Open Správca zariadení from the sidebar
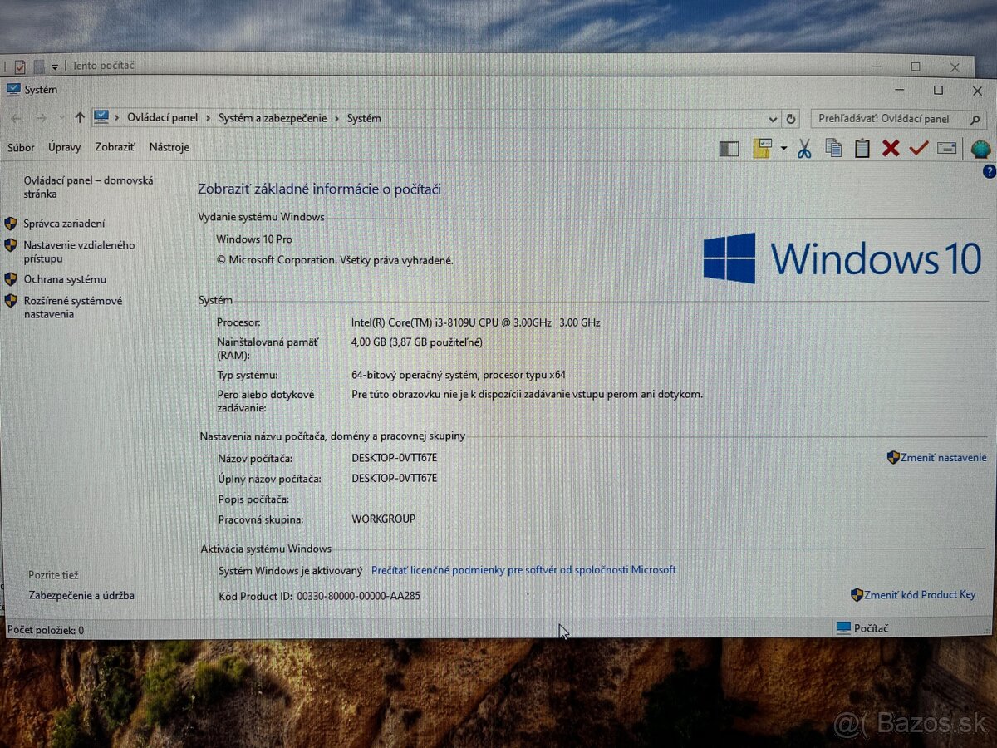The image size is (997, 748). (64, 224)
